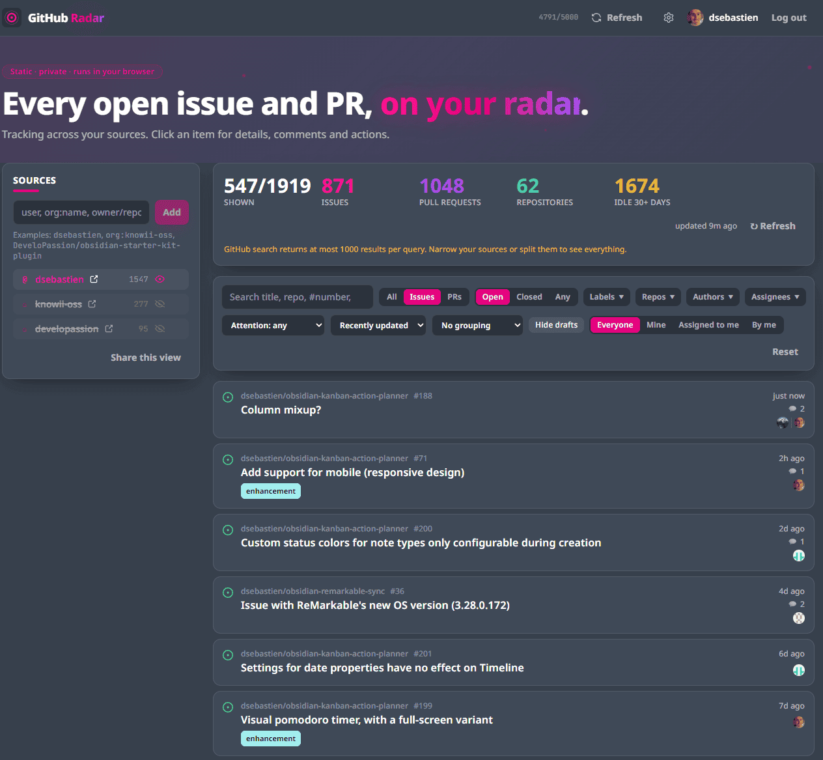Select By me filter

(764, 325)
